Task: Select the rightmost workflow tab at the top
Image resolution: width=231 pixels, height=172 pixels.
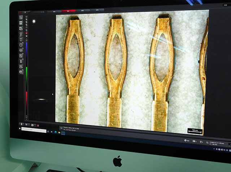Action: 97,10
